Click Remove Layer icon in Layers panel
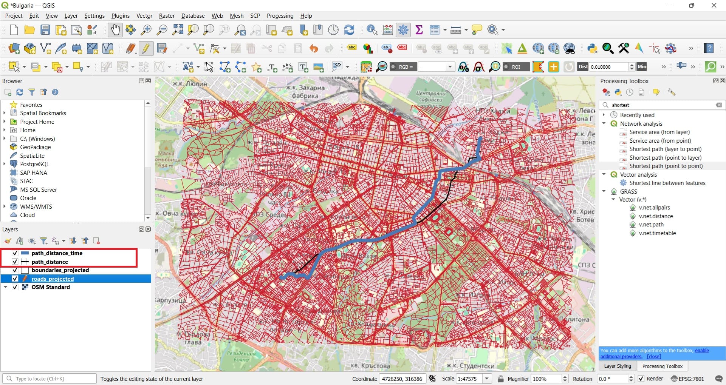This screenshot has width=726, height=385. tap(96, 241)
